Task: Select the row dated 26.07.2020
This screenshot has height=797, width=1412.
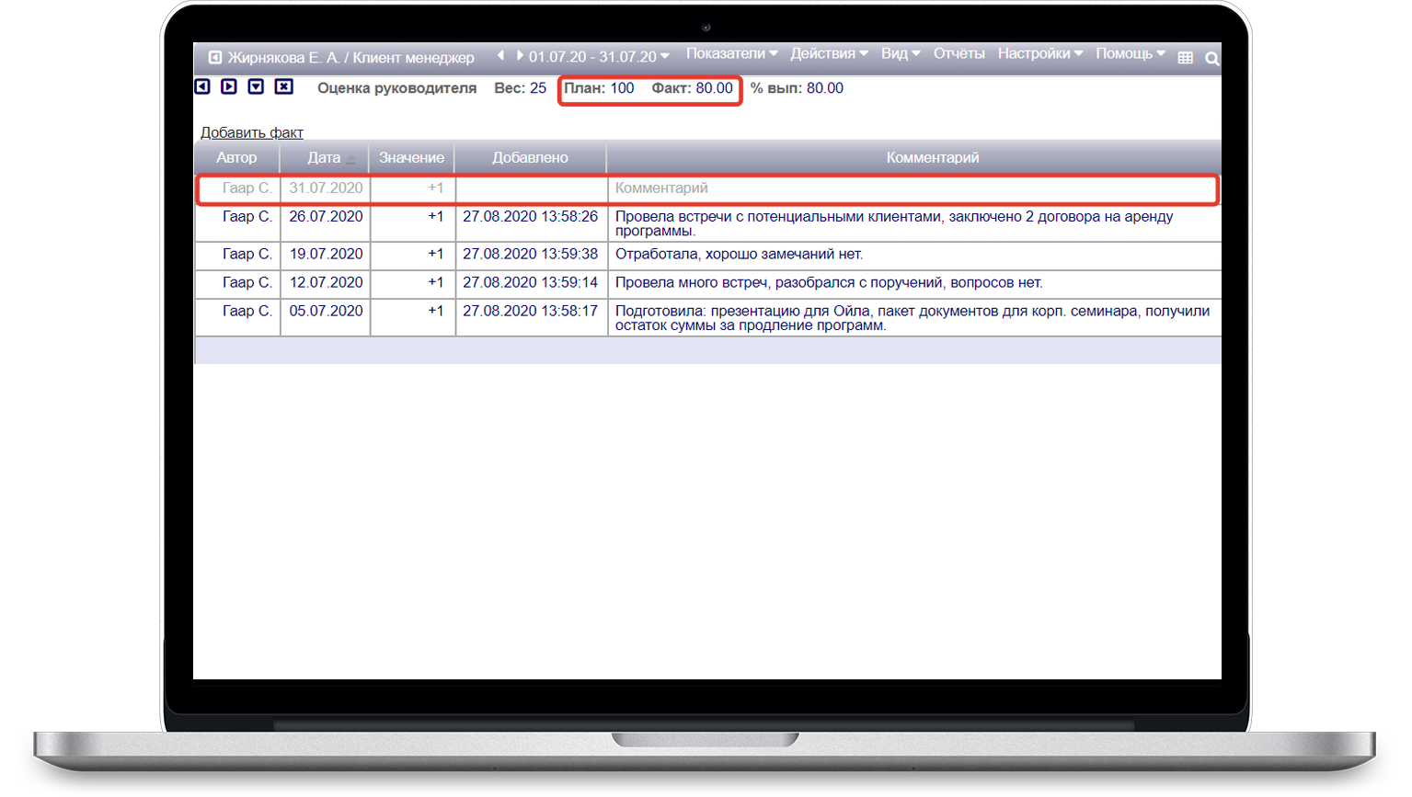Action: [x=326, y=217]
